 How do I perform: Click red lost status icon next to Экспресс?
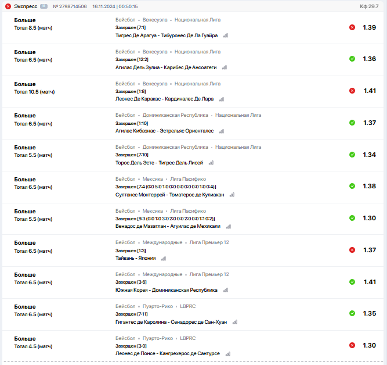click(8, 6)
